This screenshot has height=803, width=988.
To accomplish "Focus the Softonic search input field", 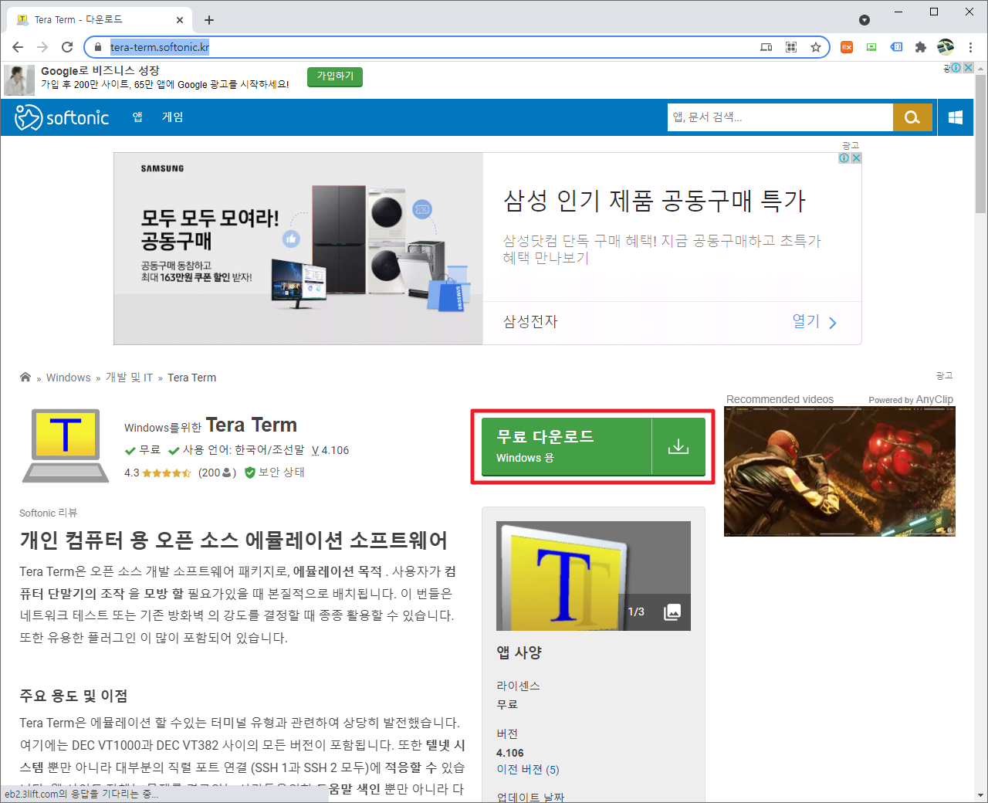I will 780,117.
